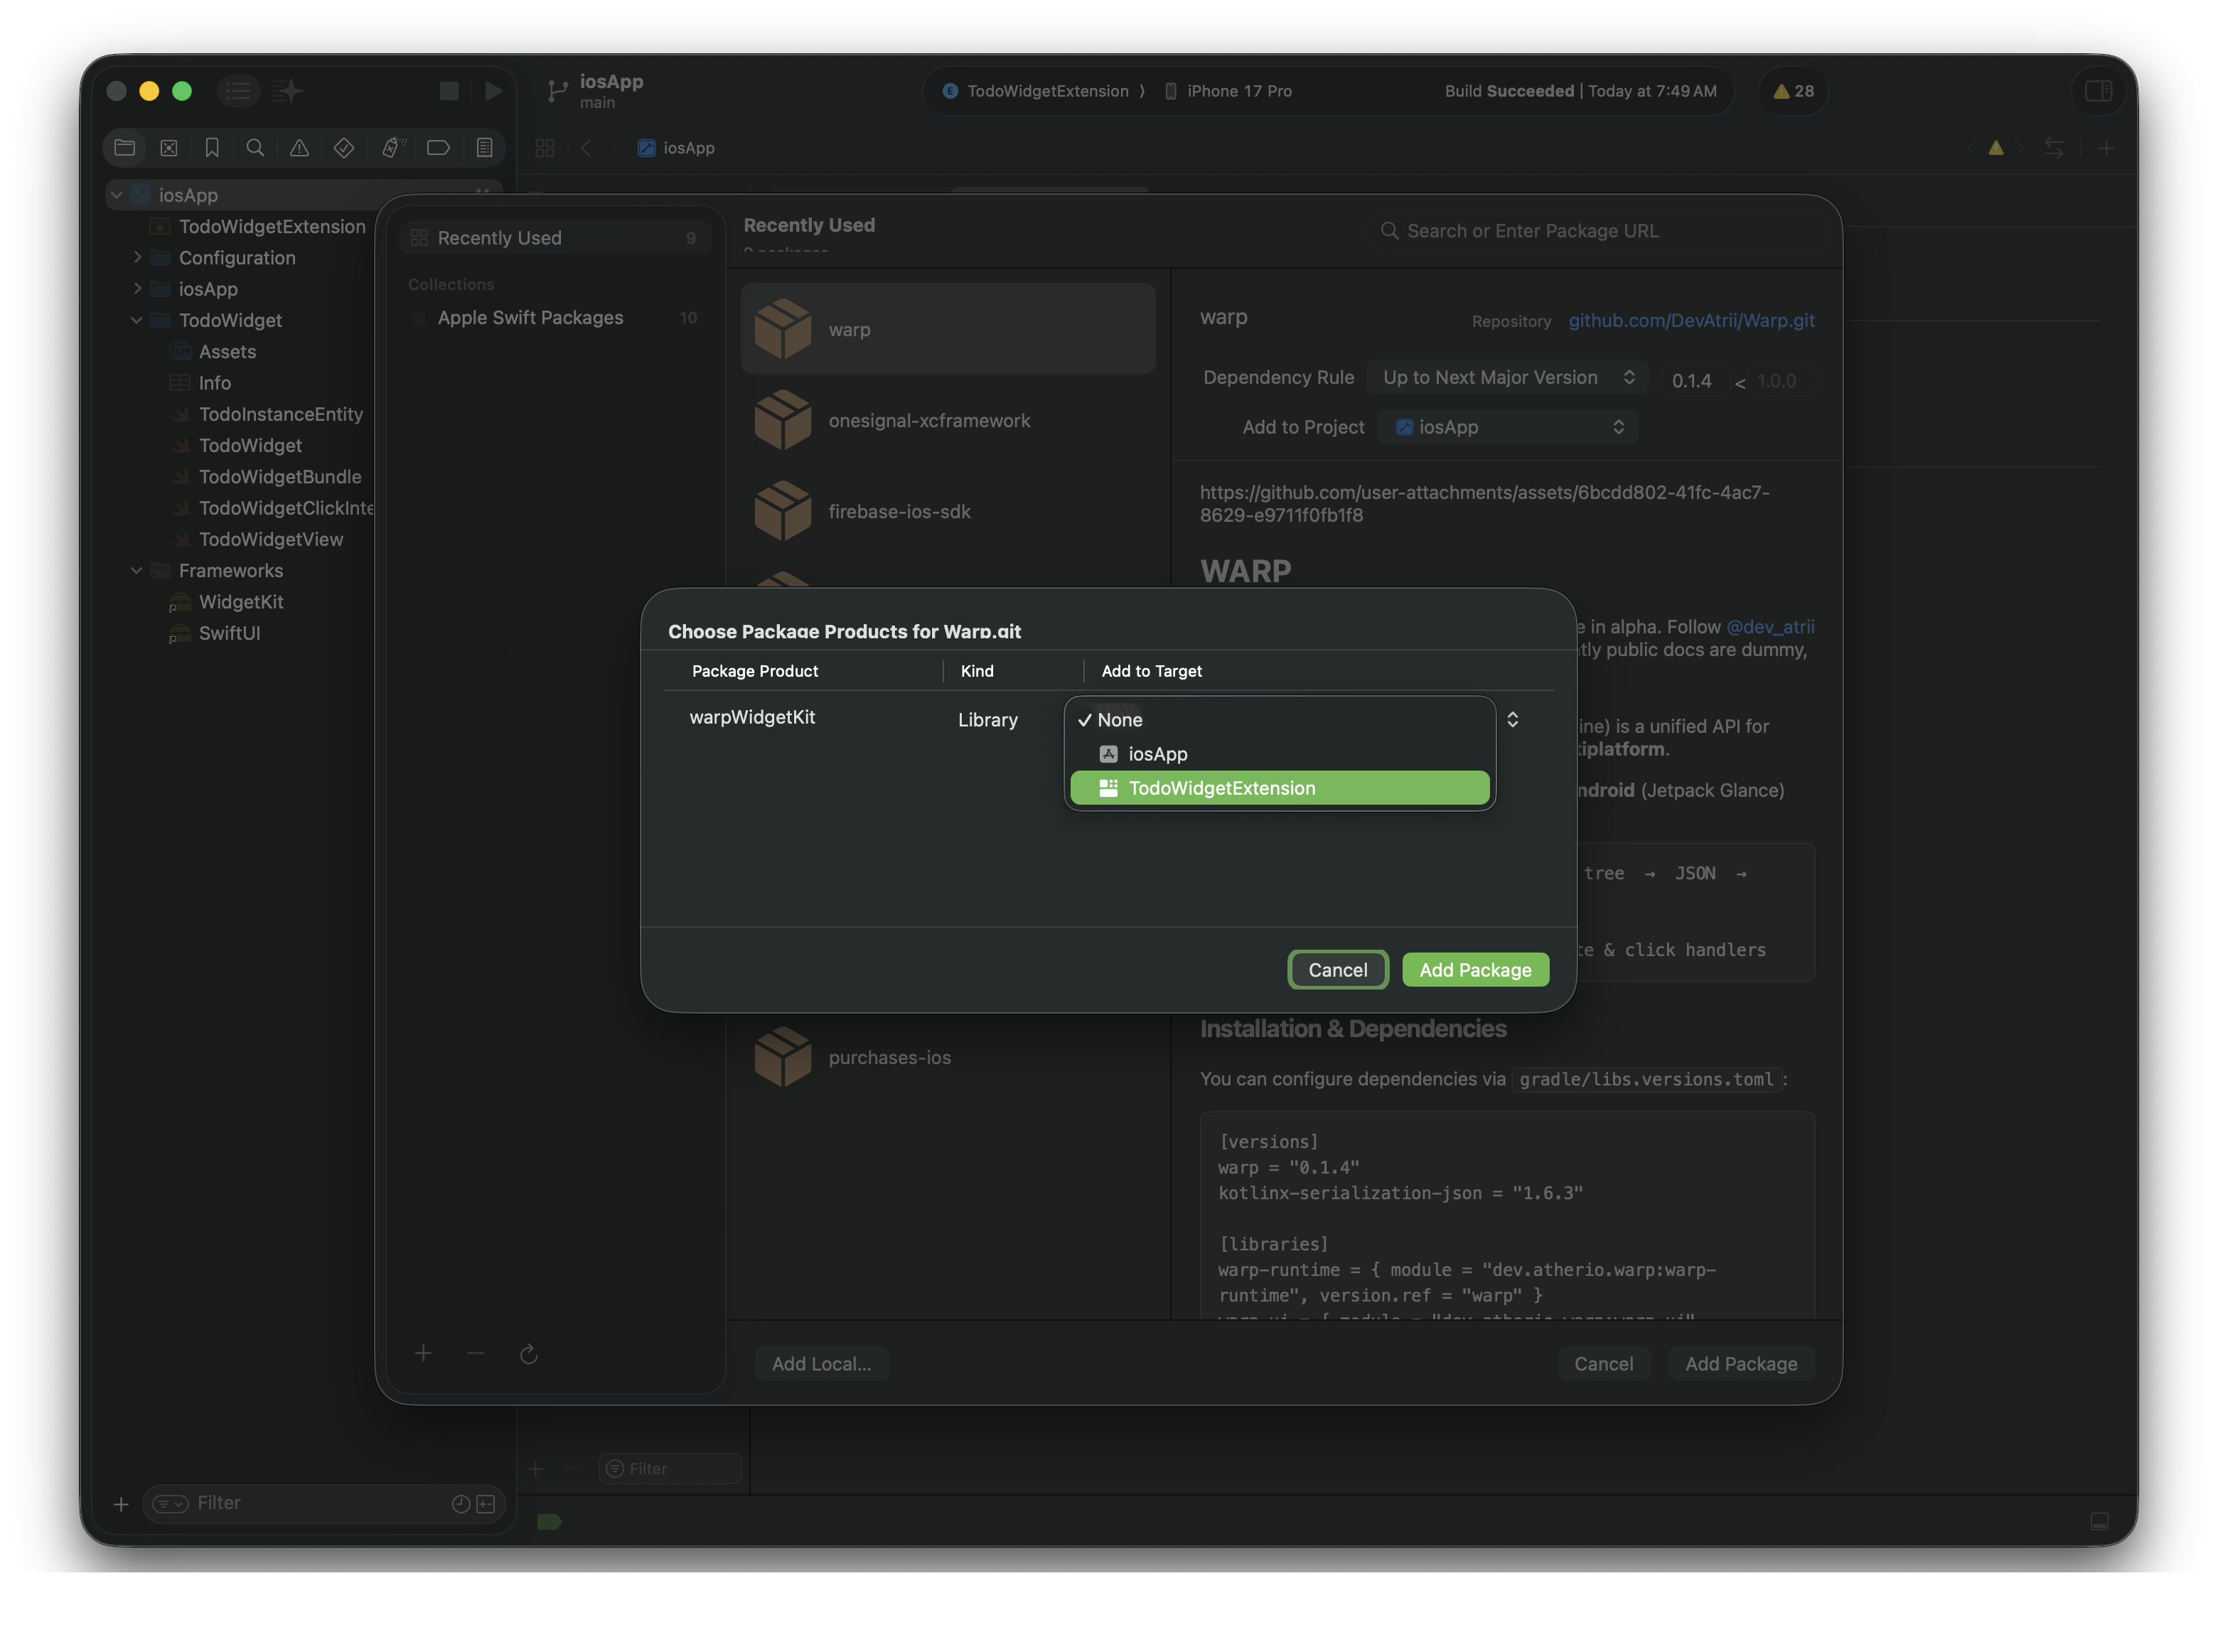Select the warp package in the list

click(947, 329)
